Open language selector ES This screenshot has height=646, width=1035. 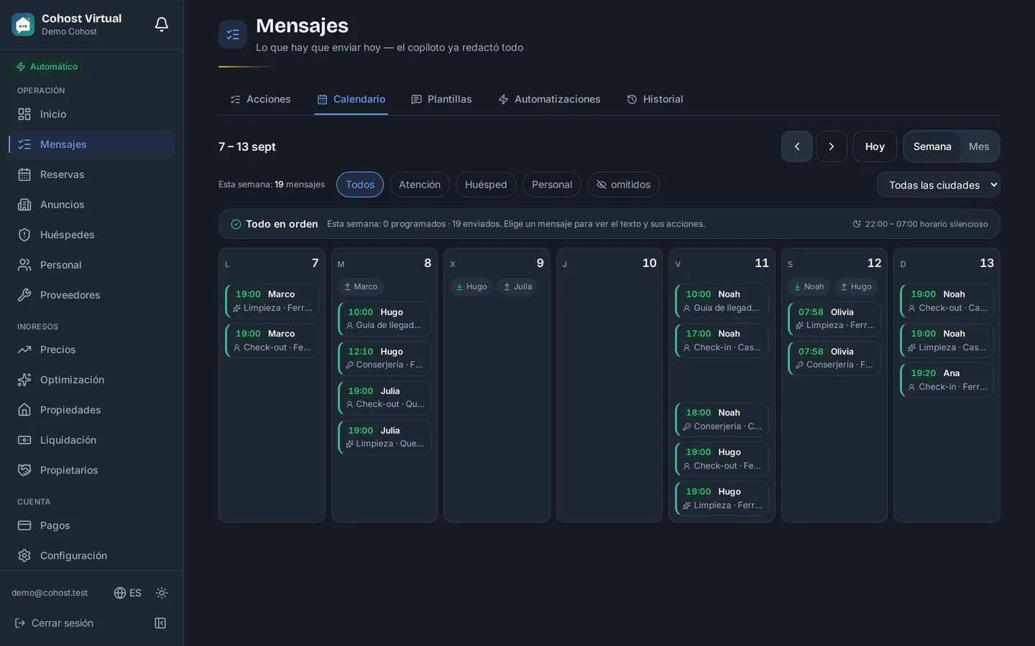(128, 593)
